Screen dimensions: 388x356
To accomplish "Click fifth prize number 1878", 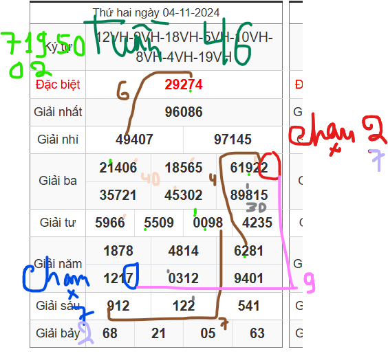I will [x=118, y=251].
